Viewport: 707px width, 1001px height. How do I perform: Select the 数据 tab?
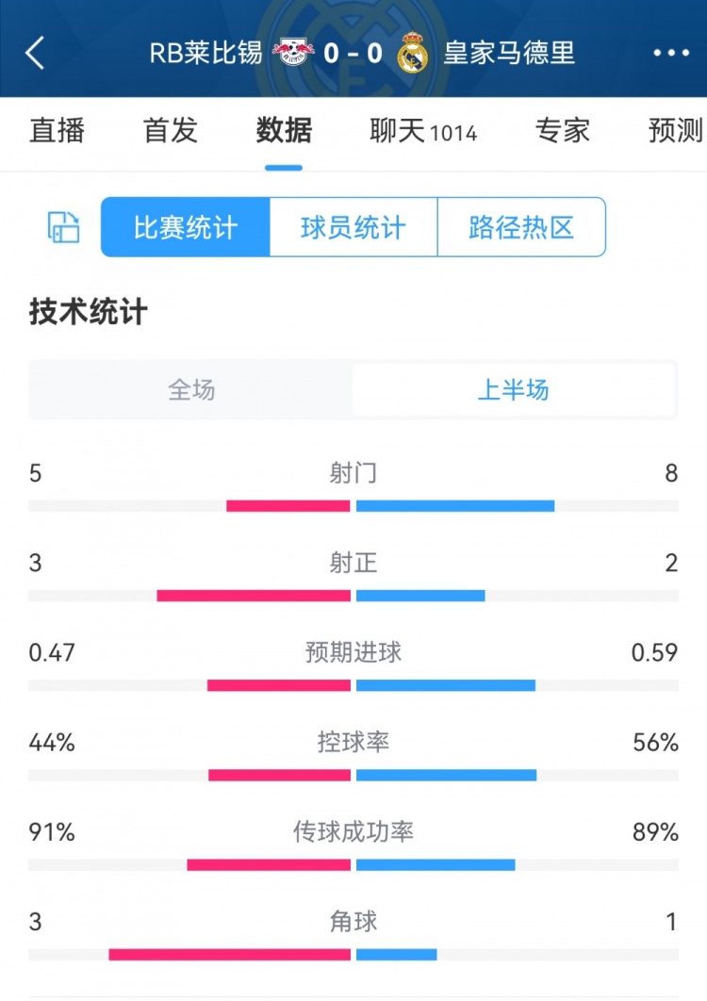click(x=284, y=131)
